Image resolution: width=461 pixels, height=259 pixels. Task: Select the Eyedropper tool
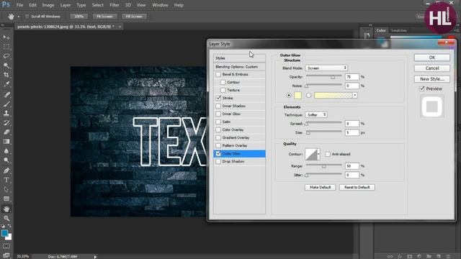(6, 84)
